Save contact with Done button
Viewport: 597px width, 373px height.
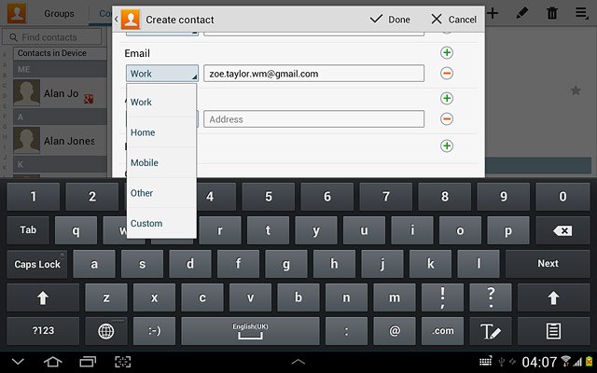click(390, 19)
